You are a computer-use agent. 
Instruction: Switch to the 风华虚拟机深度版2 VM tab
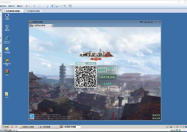[x=13, y=11]
